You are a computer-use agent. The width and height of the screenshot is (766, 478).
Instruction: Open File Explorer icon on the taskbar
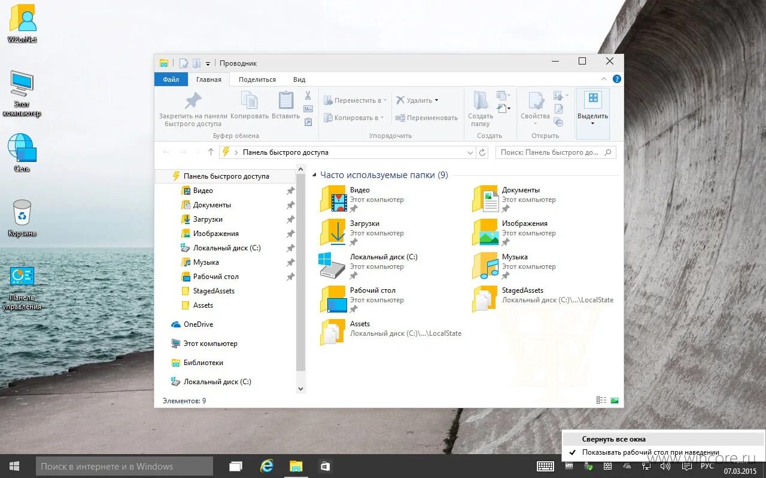click(x=296, y=465)
